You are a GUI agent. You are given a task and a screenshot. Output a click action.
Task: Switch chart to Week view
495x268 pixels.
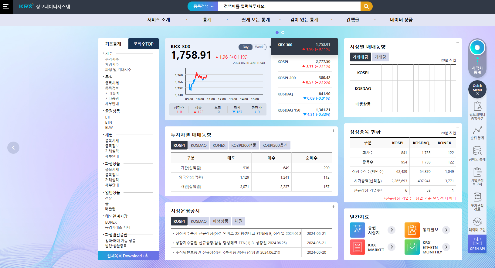click(259, 47)
